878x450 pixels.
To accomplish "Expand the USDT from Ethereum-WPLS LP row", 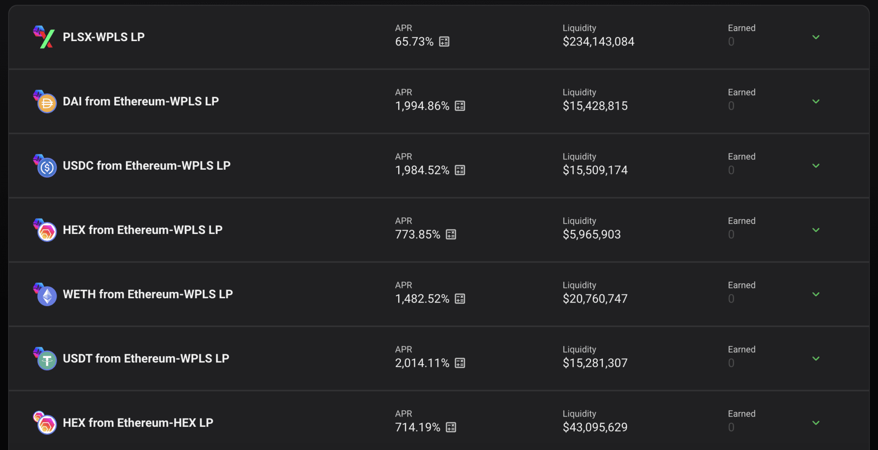I will tap(816, 359).
